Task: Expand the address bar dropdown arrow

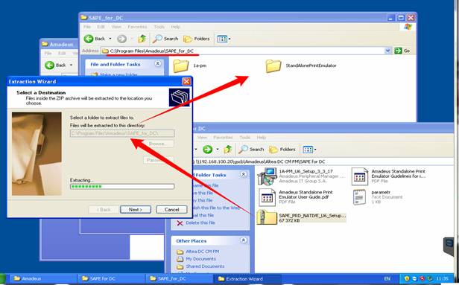Action: point(388,51)
